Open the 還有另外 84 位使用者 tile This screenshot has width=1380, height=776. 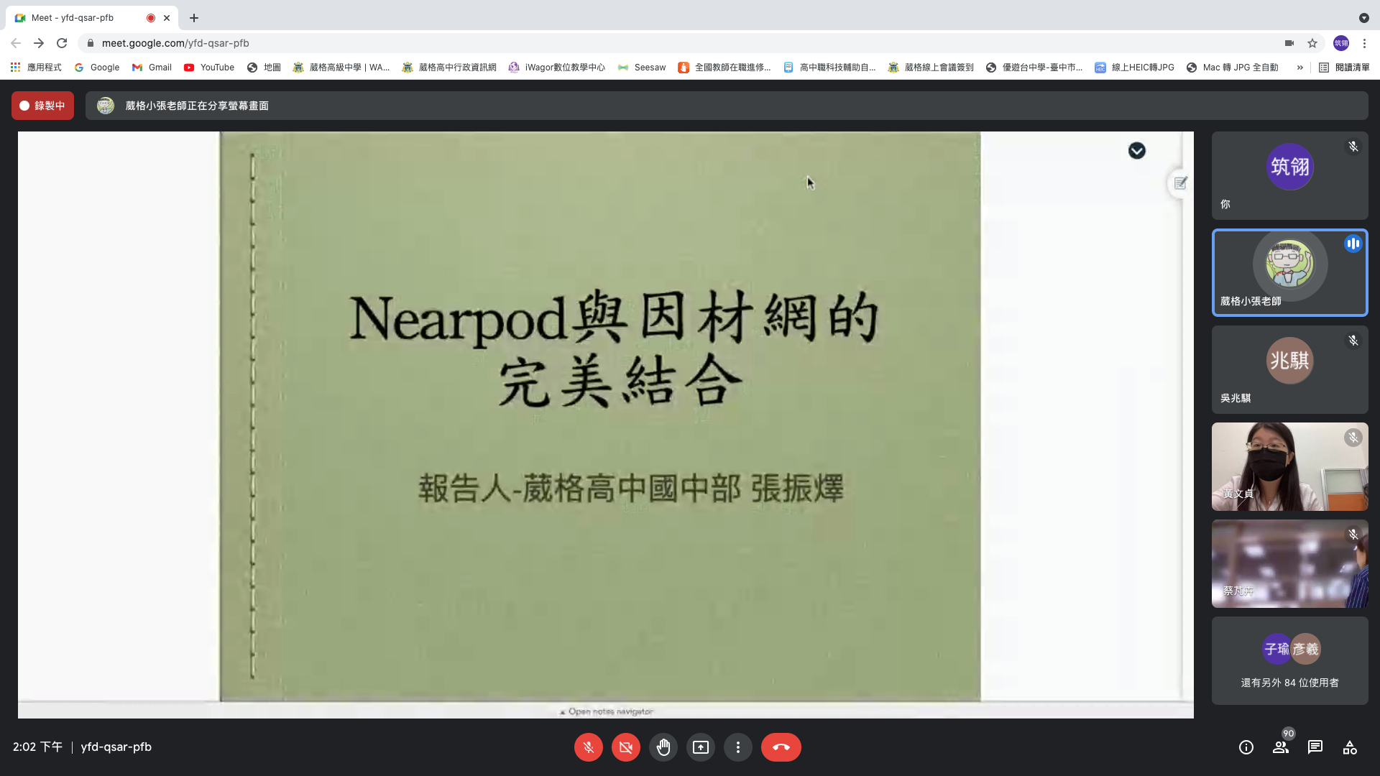[x=1289, y=660]
